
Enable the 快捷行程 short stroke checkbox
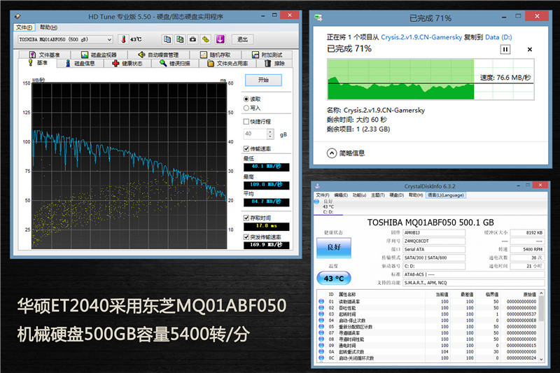click(246, 121)
